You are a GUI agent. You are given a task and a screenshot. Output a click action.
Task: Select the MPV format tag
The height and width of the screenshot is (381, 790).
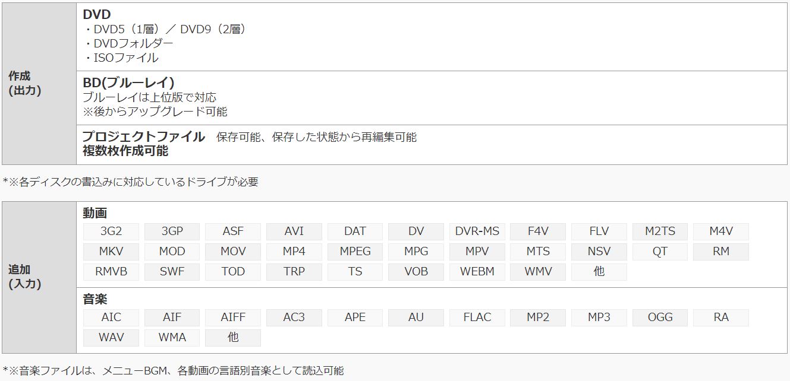477,252
